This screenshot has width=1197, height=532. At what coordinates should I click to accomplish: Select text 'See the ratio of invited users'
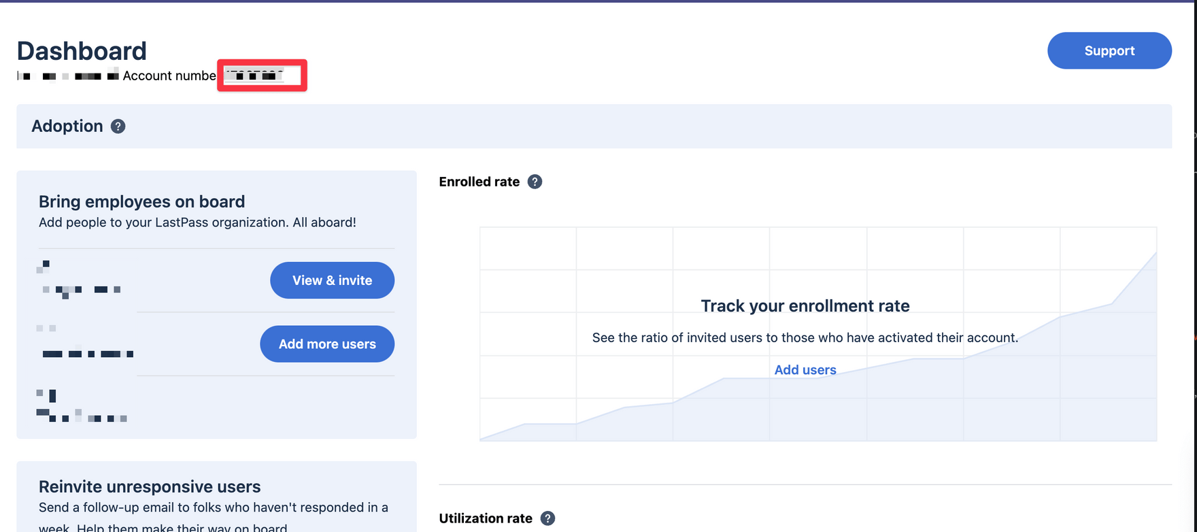click(x=677, y=338)
